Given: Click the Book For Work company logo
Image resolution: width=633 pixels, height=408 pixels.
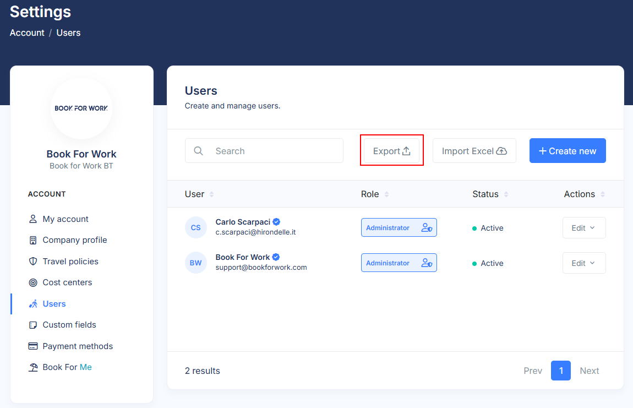Looking at the screenshot, I should (81, 108).
